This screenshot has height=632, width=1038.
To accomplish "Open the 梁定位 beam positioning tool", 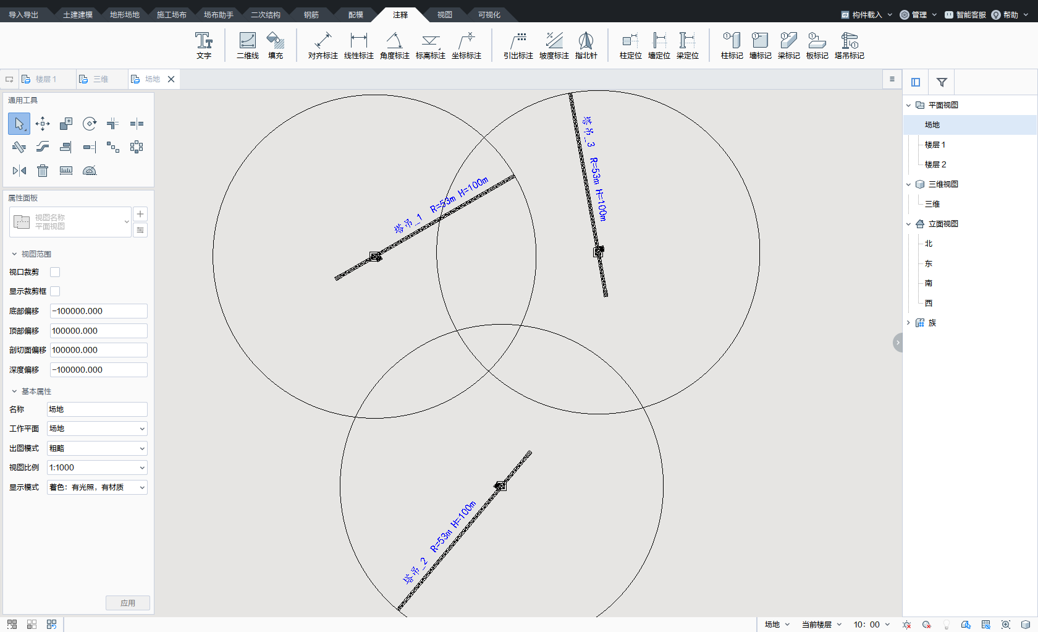I will (687, 45).
